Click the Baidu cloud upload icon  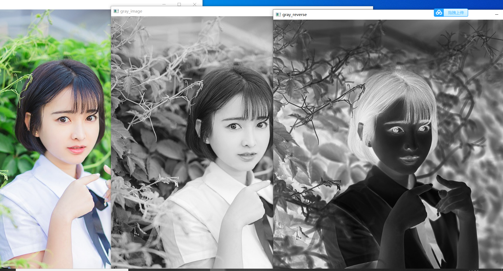coord(439,12)
